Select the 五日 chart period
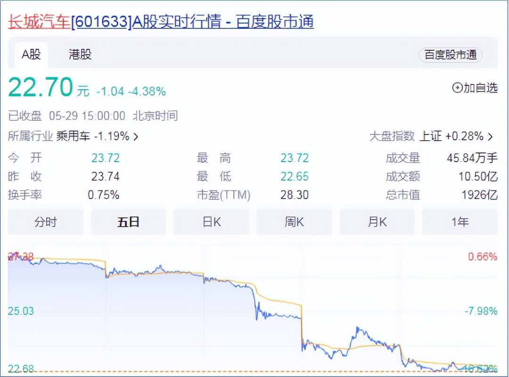This screenshot has width=509, height=377. (129, 222)
